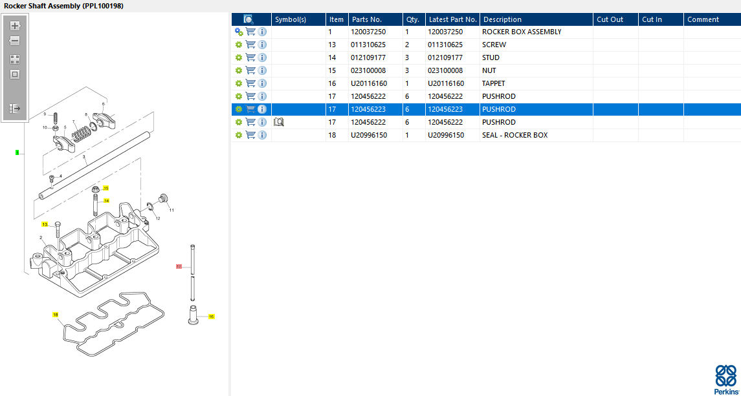Click book-magnifier symbol icon in Symbol(s) column
This screenshot has height=396, width=741.
point(278,122)
